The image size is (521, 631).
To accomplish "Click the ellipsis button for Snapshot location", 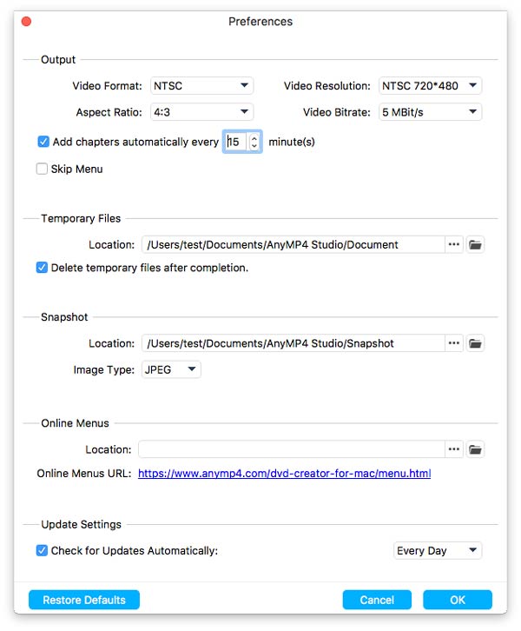I will [x=454, y=343].
